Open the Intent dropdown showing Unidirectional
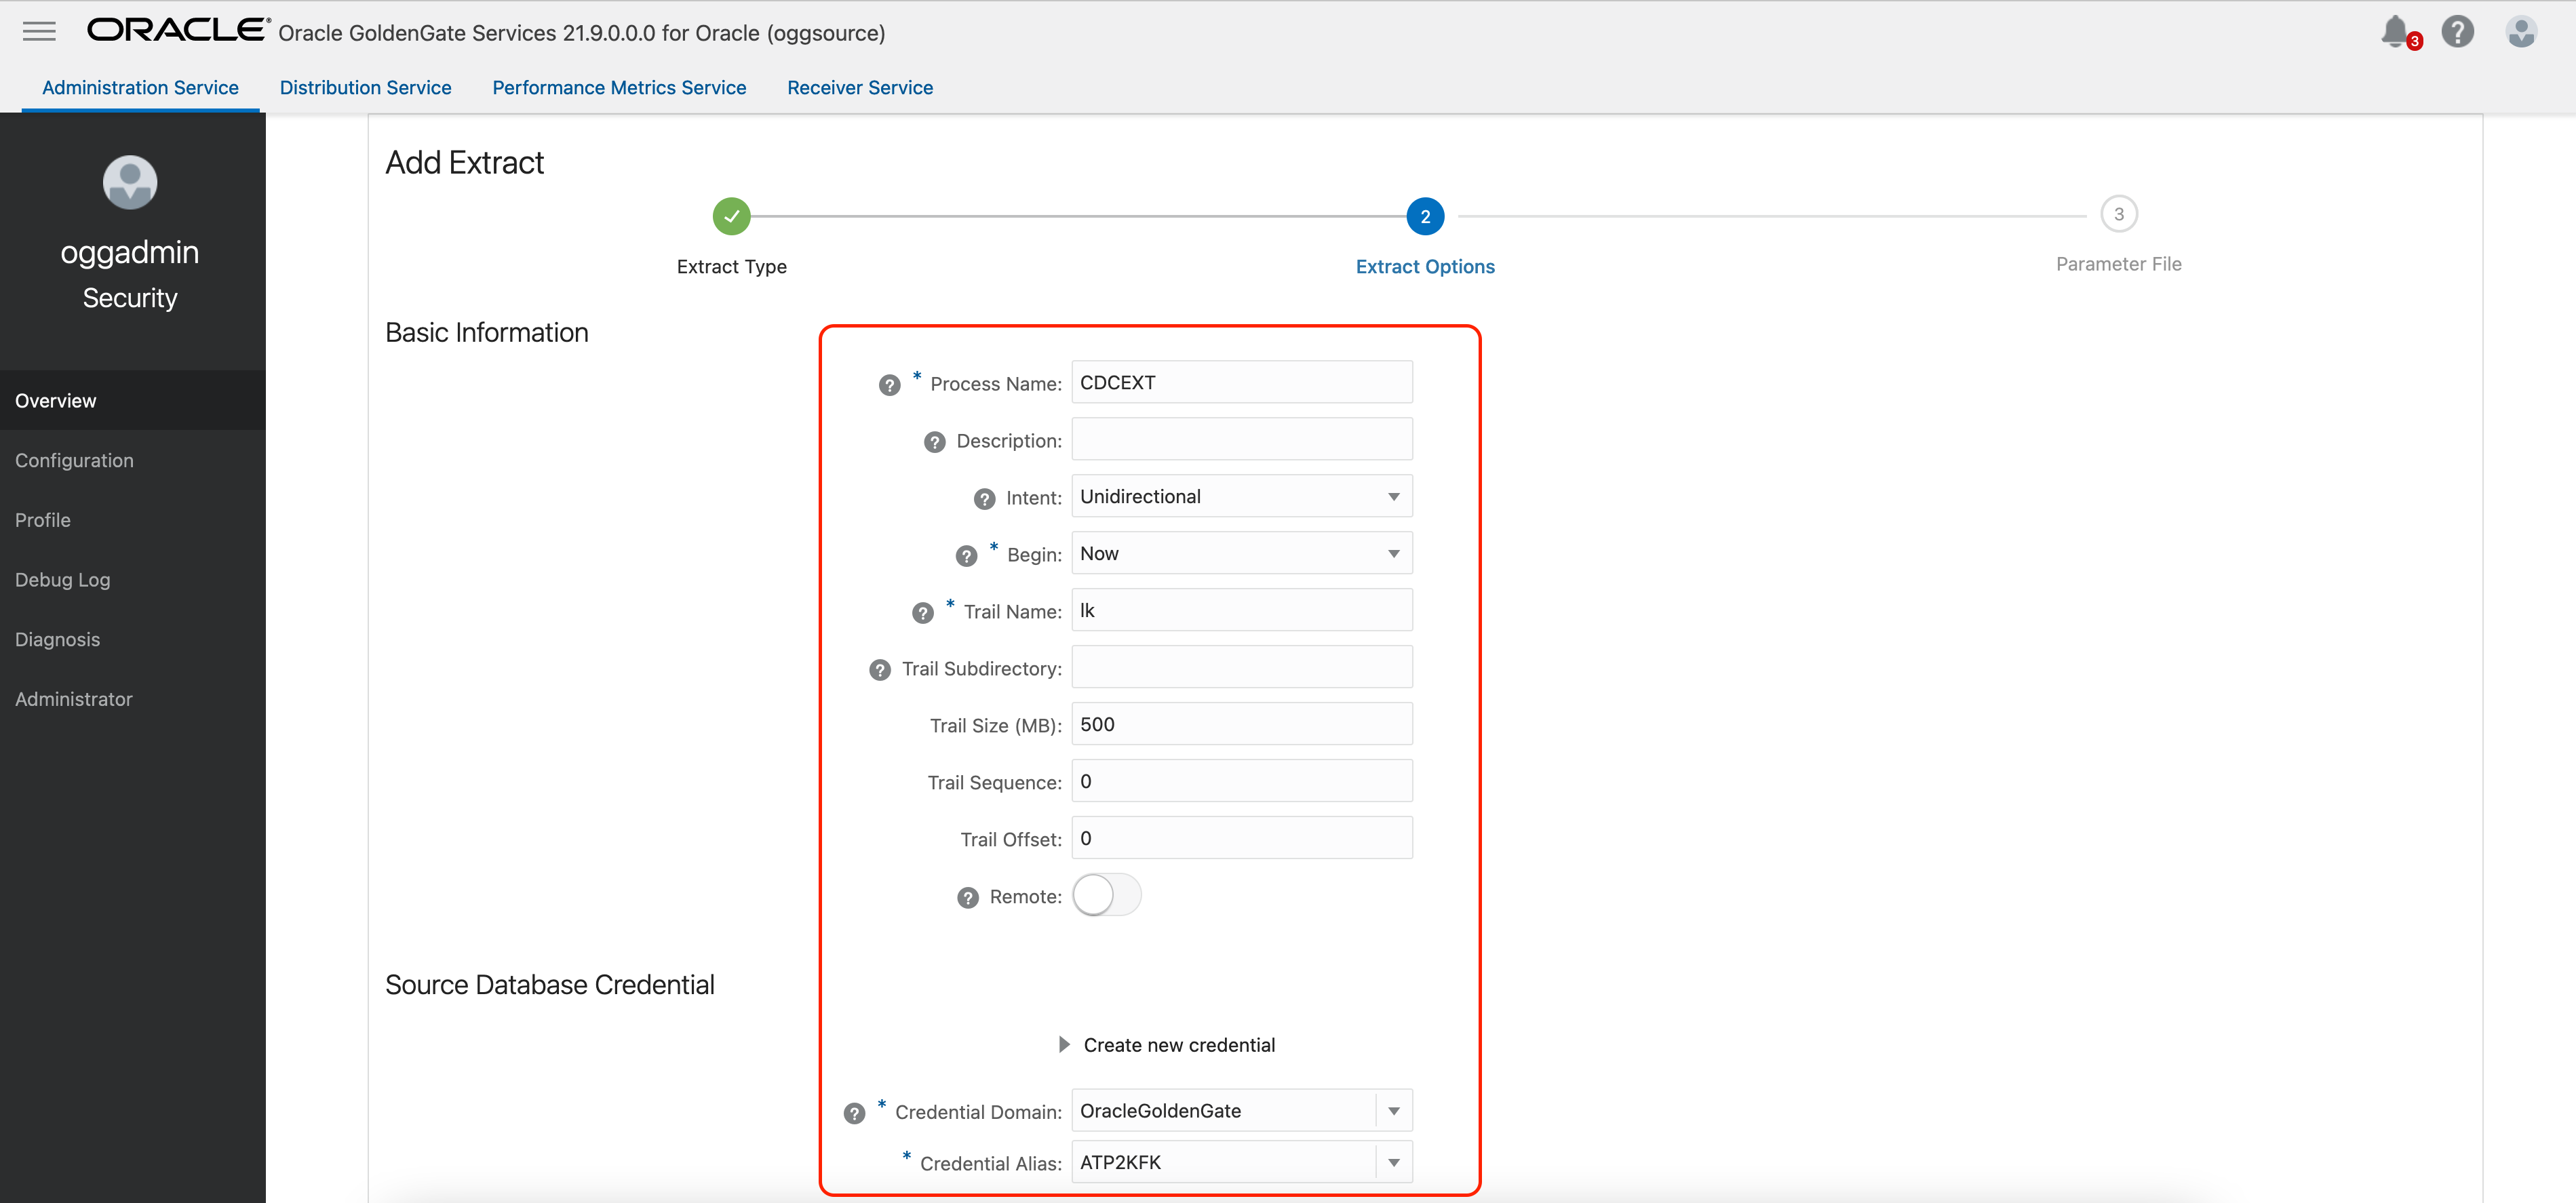The image size is (2576, 1203). pyautogui.click(x=1241, y=497)
